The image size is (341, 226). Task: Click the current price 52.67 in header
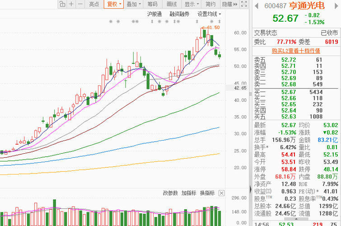(285, 18)
